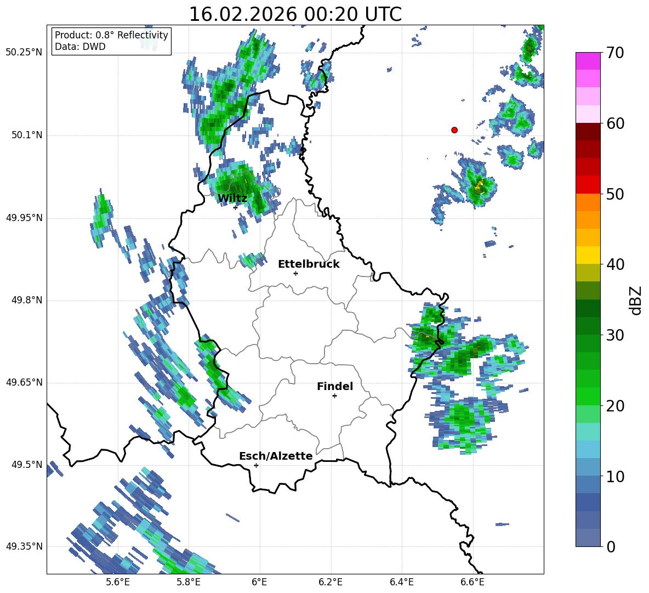Screen dimensions: 649x593
Task: Click the 6.6°E longitude label
Action: (472, 582)
